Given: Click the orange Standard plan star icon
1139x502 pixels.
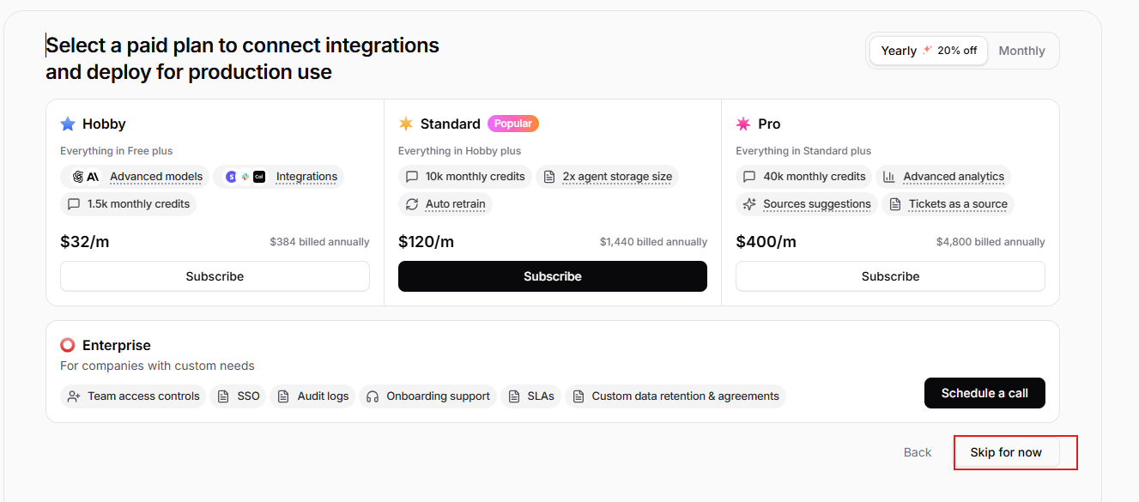Looking at the screenshot, I should (x=406, y=124).
